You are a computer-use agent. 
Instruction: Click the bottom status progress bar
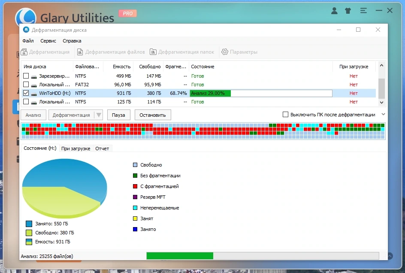(263, 256)
